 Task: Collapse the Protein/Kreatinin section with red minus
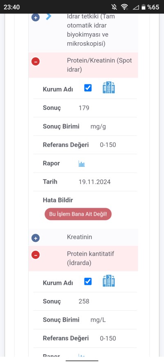tap(36, 61)
